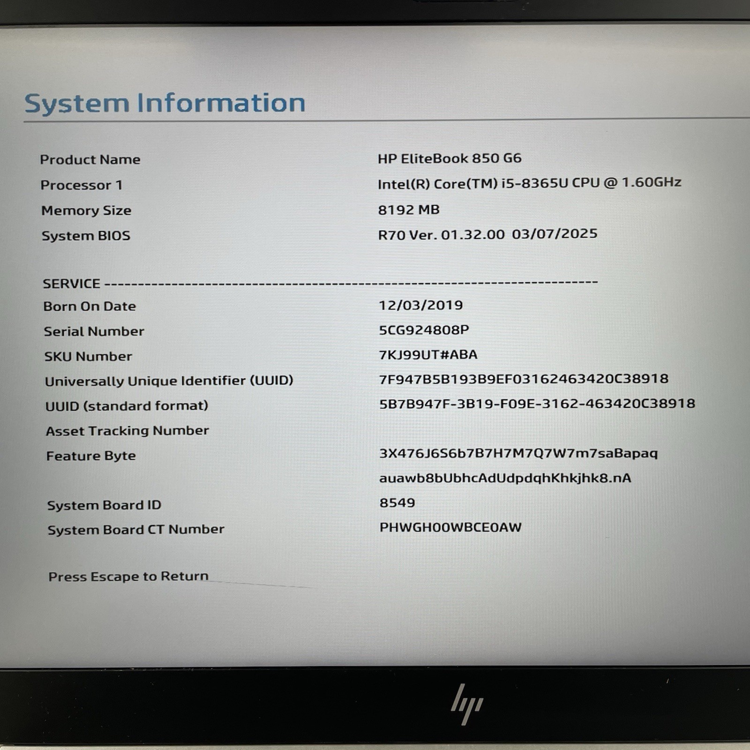The width and height of the screenshot is (750, 750).
Task: Click the HP EliteBook 850 G6 value
Action: (450, 158)
